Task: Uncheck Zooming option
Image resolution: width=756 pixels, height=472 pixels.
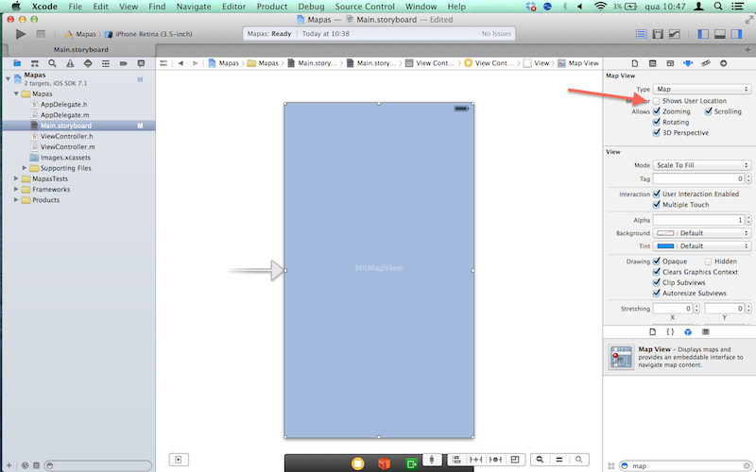Action: click(656, 111)
